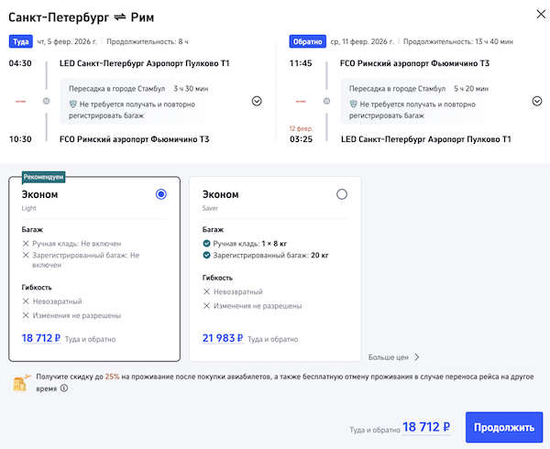Viewport: 550px width, 449px height.
Task: Click the 21 983 ₽ Saver price
Action: [222, 338]
